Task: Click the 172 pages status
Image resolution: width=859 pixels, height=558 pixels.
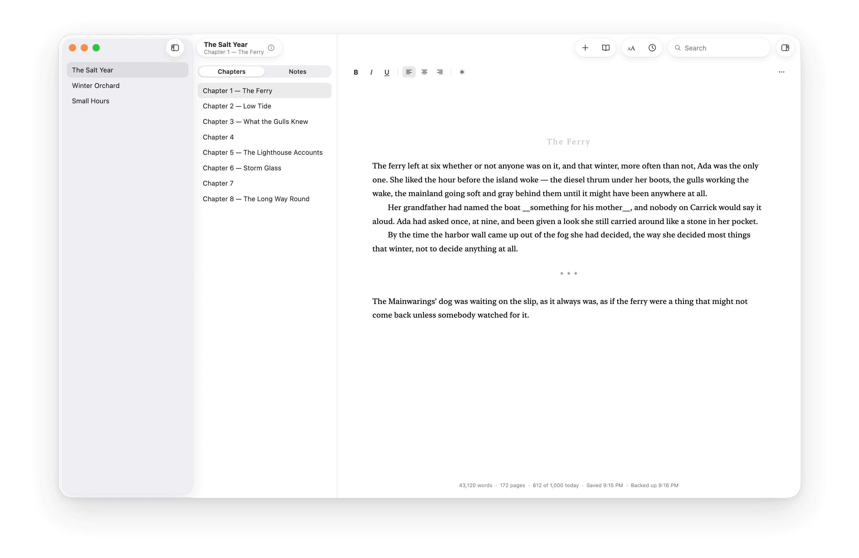Action: click(x=512, y=486)
